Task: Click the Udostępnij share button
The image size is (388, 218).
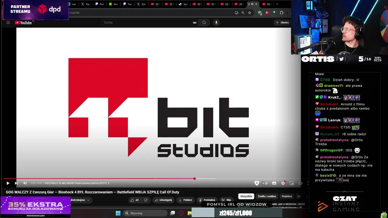Action: point(163,200)
